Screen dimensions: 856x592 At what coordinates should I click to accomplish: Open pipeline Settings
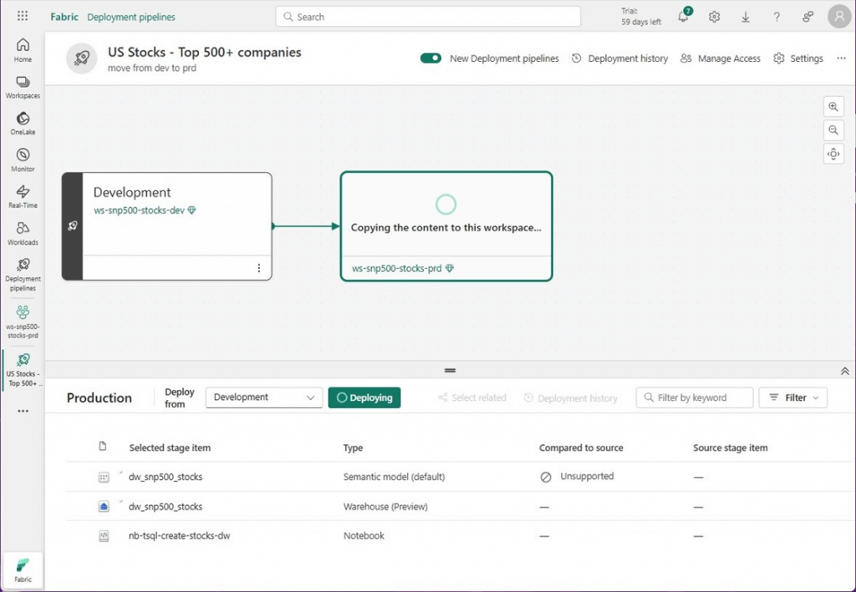(x=798, y=58)
